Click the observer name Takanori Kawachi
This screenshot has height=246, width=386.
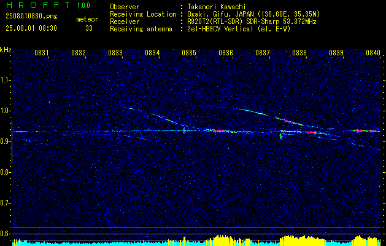(217, 7)
